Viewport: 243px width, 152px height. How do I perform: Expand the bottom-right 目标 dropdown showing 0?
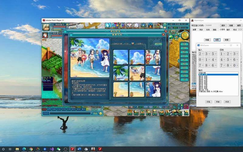click(235, 65)
